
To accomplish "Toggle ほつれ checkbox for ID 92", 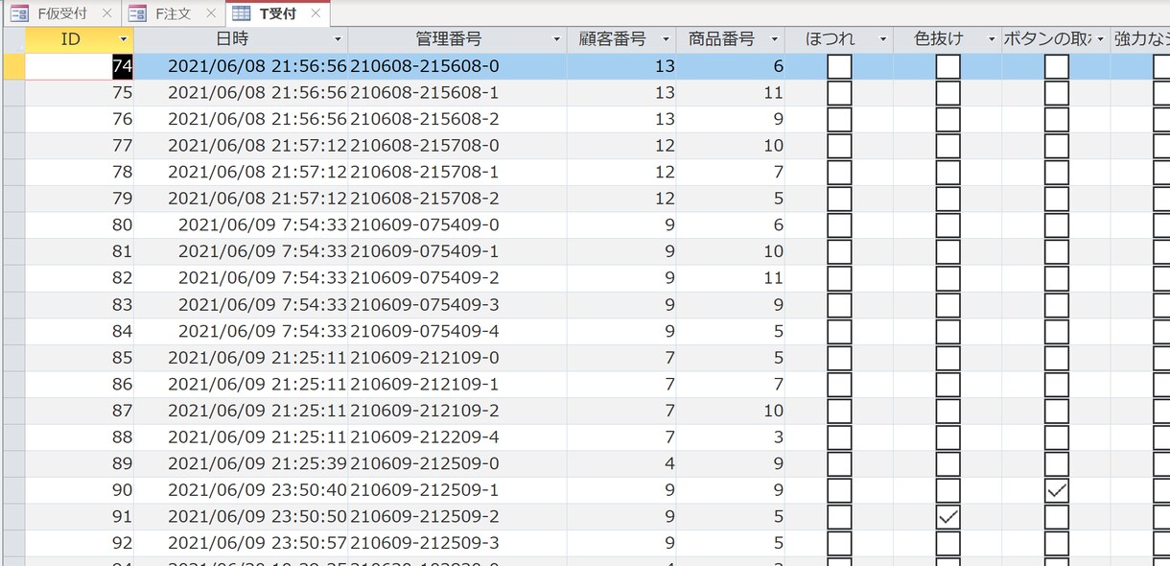I will tap(839, 543).
